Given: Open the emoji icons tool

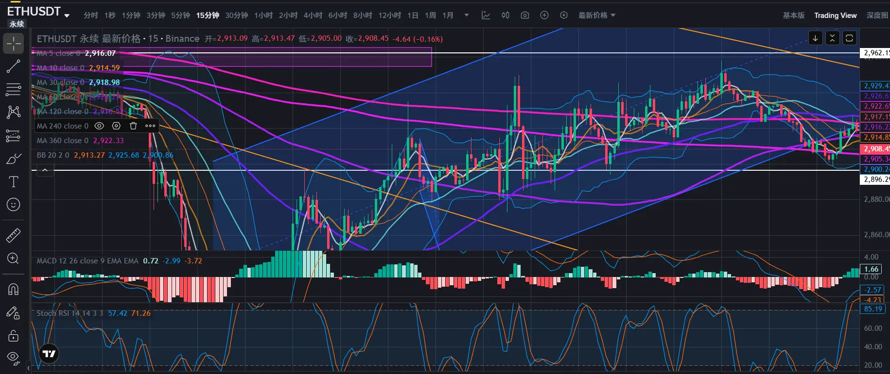Looking at the screenshot, I should click(14, 205).
